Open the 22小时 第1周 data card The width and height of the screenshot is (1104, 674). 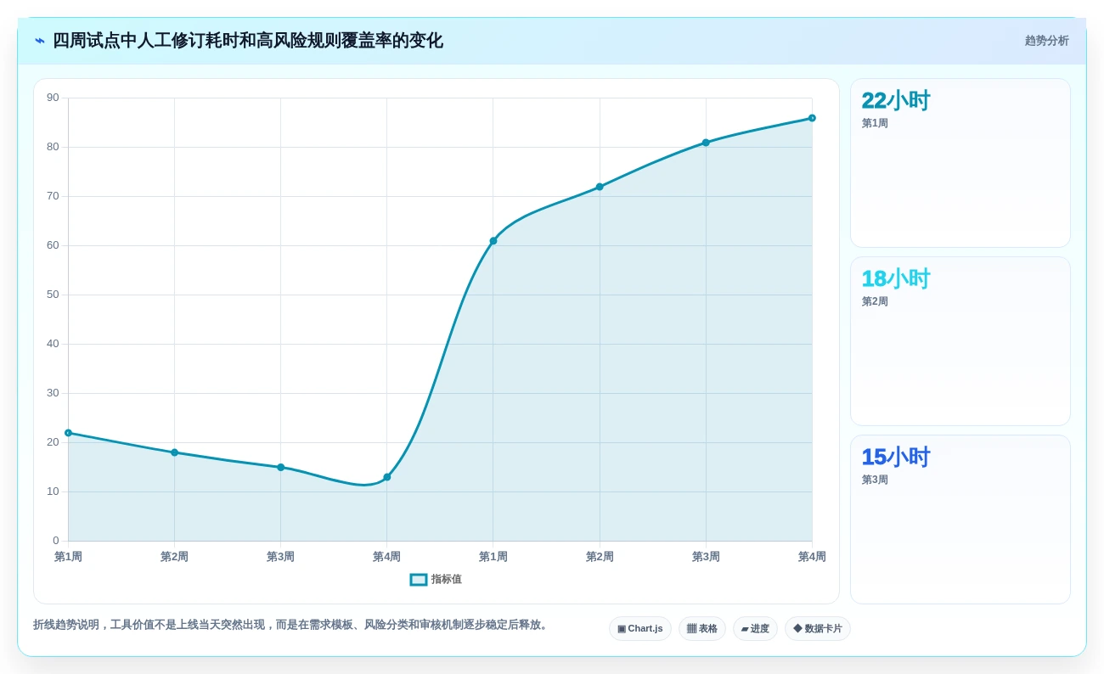click(x=960, y=163)
